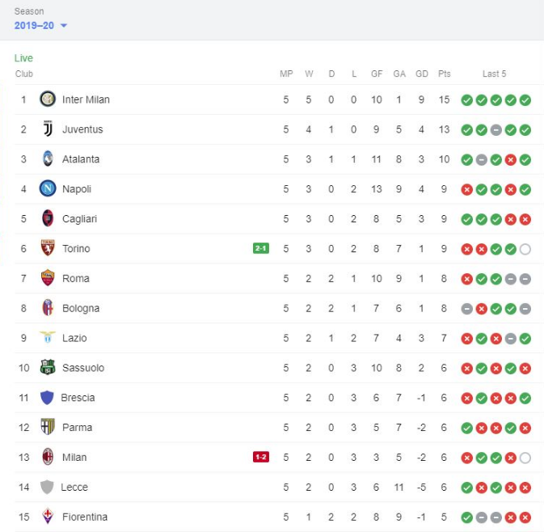544x532 pixels.
Task: Click the Lazio eagle logo
Action: 48,338
